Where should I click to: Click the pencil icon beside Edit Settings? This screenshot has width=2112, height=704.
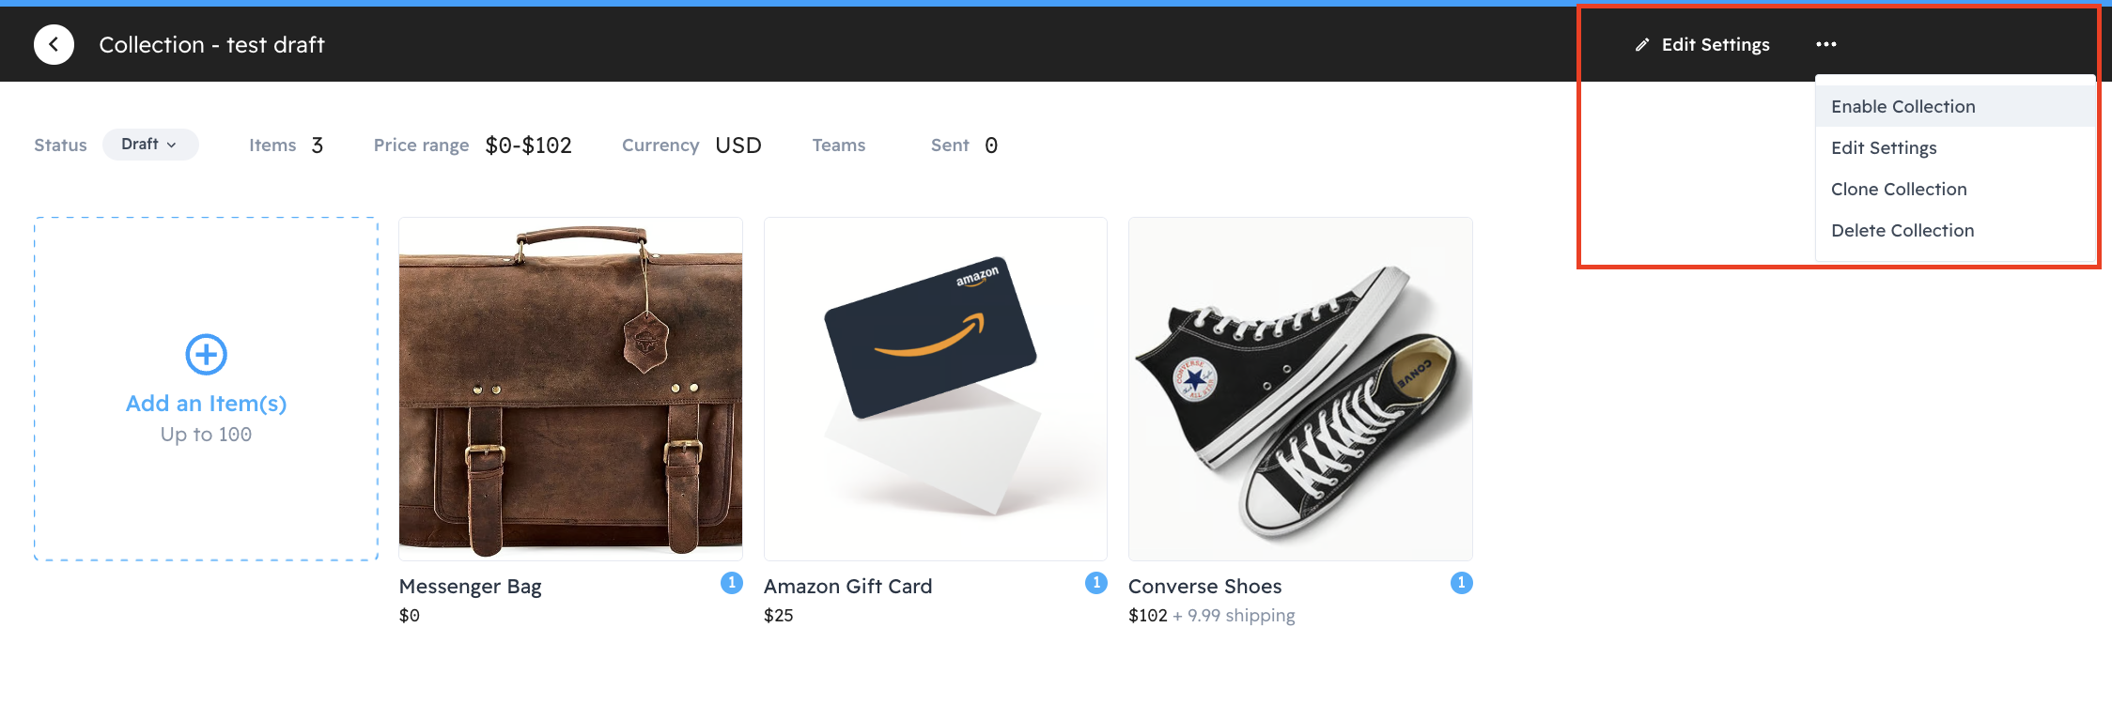(x=1641, y=45)
